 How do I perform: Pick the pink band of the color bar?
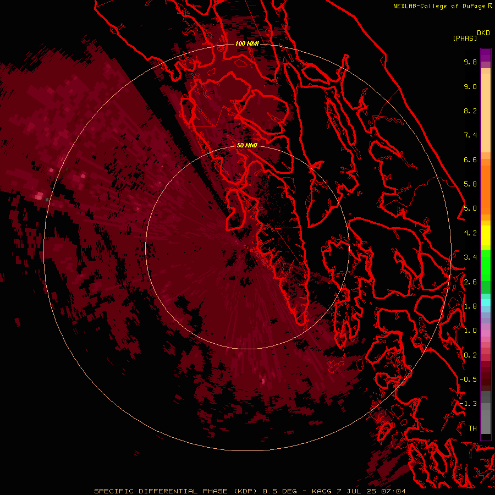[x=486, y=333]
